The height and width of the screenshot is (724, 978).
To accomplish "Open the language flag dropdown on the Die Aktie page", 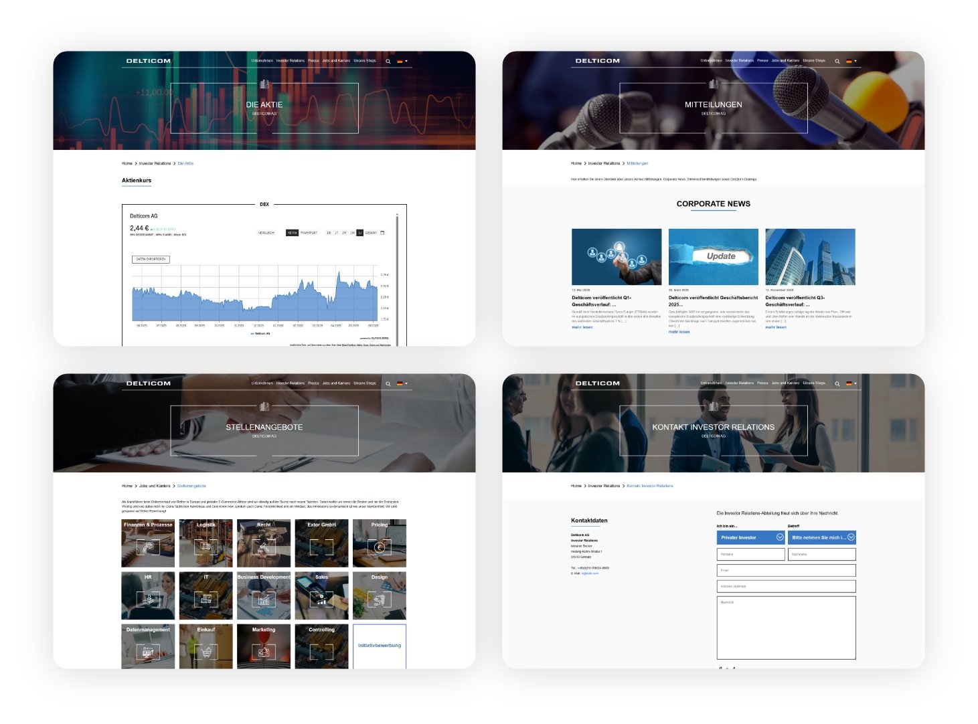I will (x=402, y=61).
